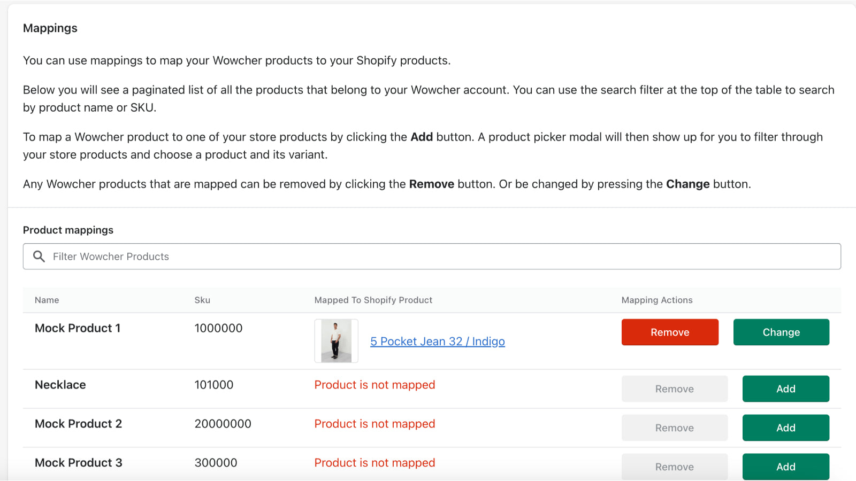Click the disabled Remove button for Necklace
Viewport: 856px width, 481px height.
click(674, 389)
